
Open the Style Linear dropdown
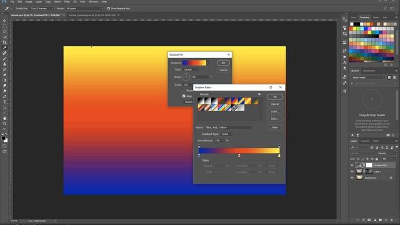pyautogui.click(x=191, y=69)
